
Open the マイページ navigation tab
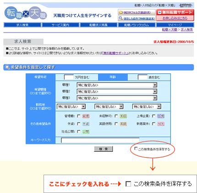(x=175, y=25)
